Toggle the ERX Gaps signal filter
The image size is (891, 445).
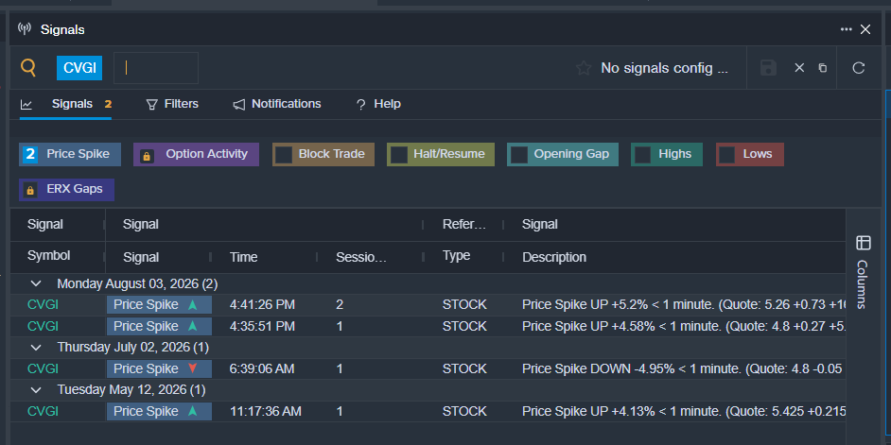point(66,190)
